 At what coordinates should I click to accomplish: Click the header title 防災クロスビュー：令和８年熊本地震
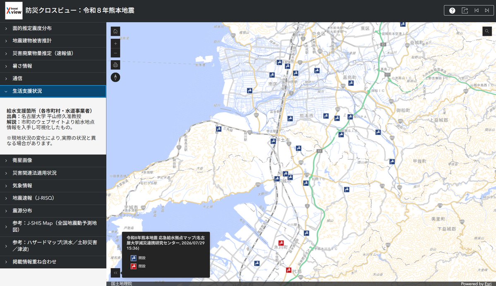pyautogui.click(x=80, y=10)
